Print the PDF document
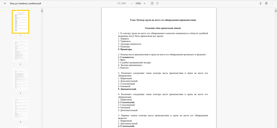 click(x=266, y=3)
